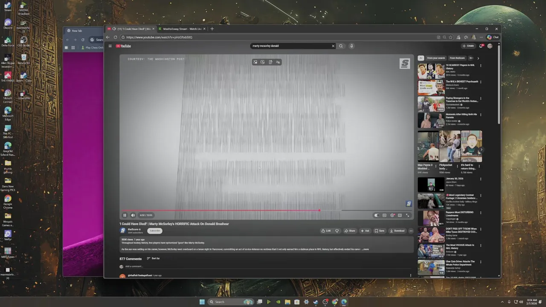Refresh the YouTube page

(x=115, y=37)
